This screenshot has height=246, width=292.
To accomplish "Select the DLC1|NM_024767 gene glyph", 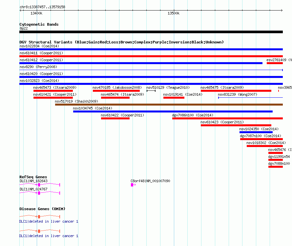I will 40,193.
